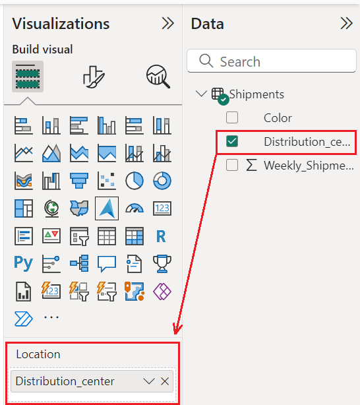Screen dimensions: 360x405
Task: Select the 100% stacked column chart visual
Action: tap(162, 125)
